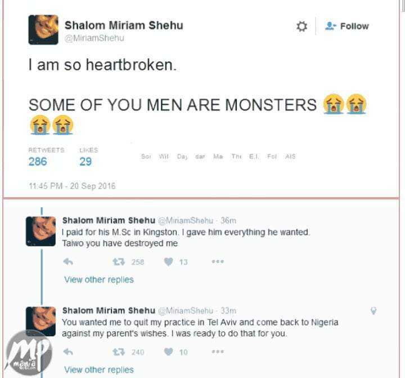Open the avatar on the Kingston reply tweet
This screenshot has height=378, width=405.
tap(41, 231)
